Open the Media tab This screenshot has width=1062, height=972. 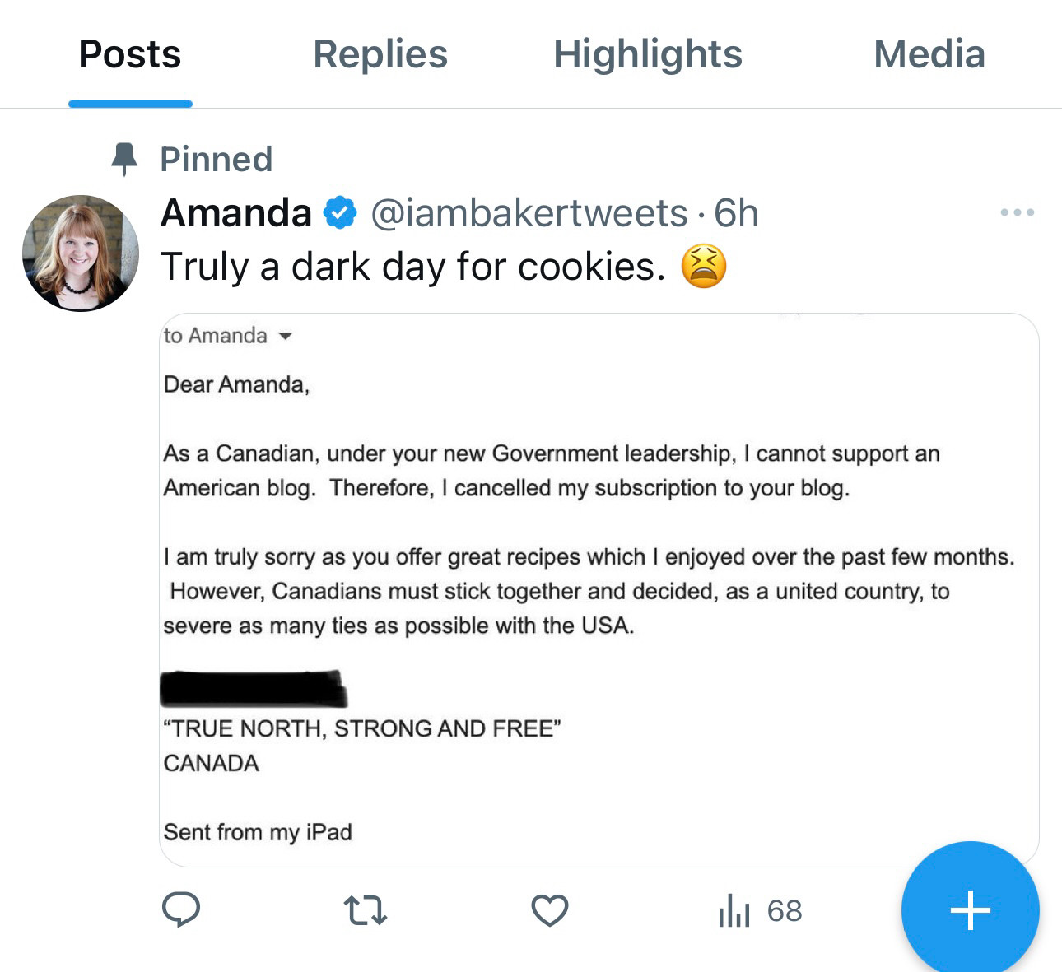click(929, 54)
